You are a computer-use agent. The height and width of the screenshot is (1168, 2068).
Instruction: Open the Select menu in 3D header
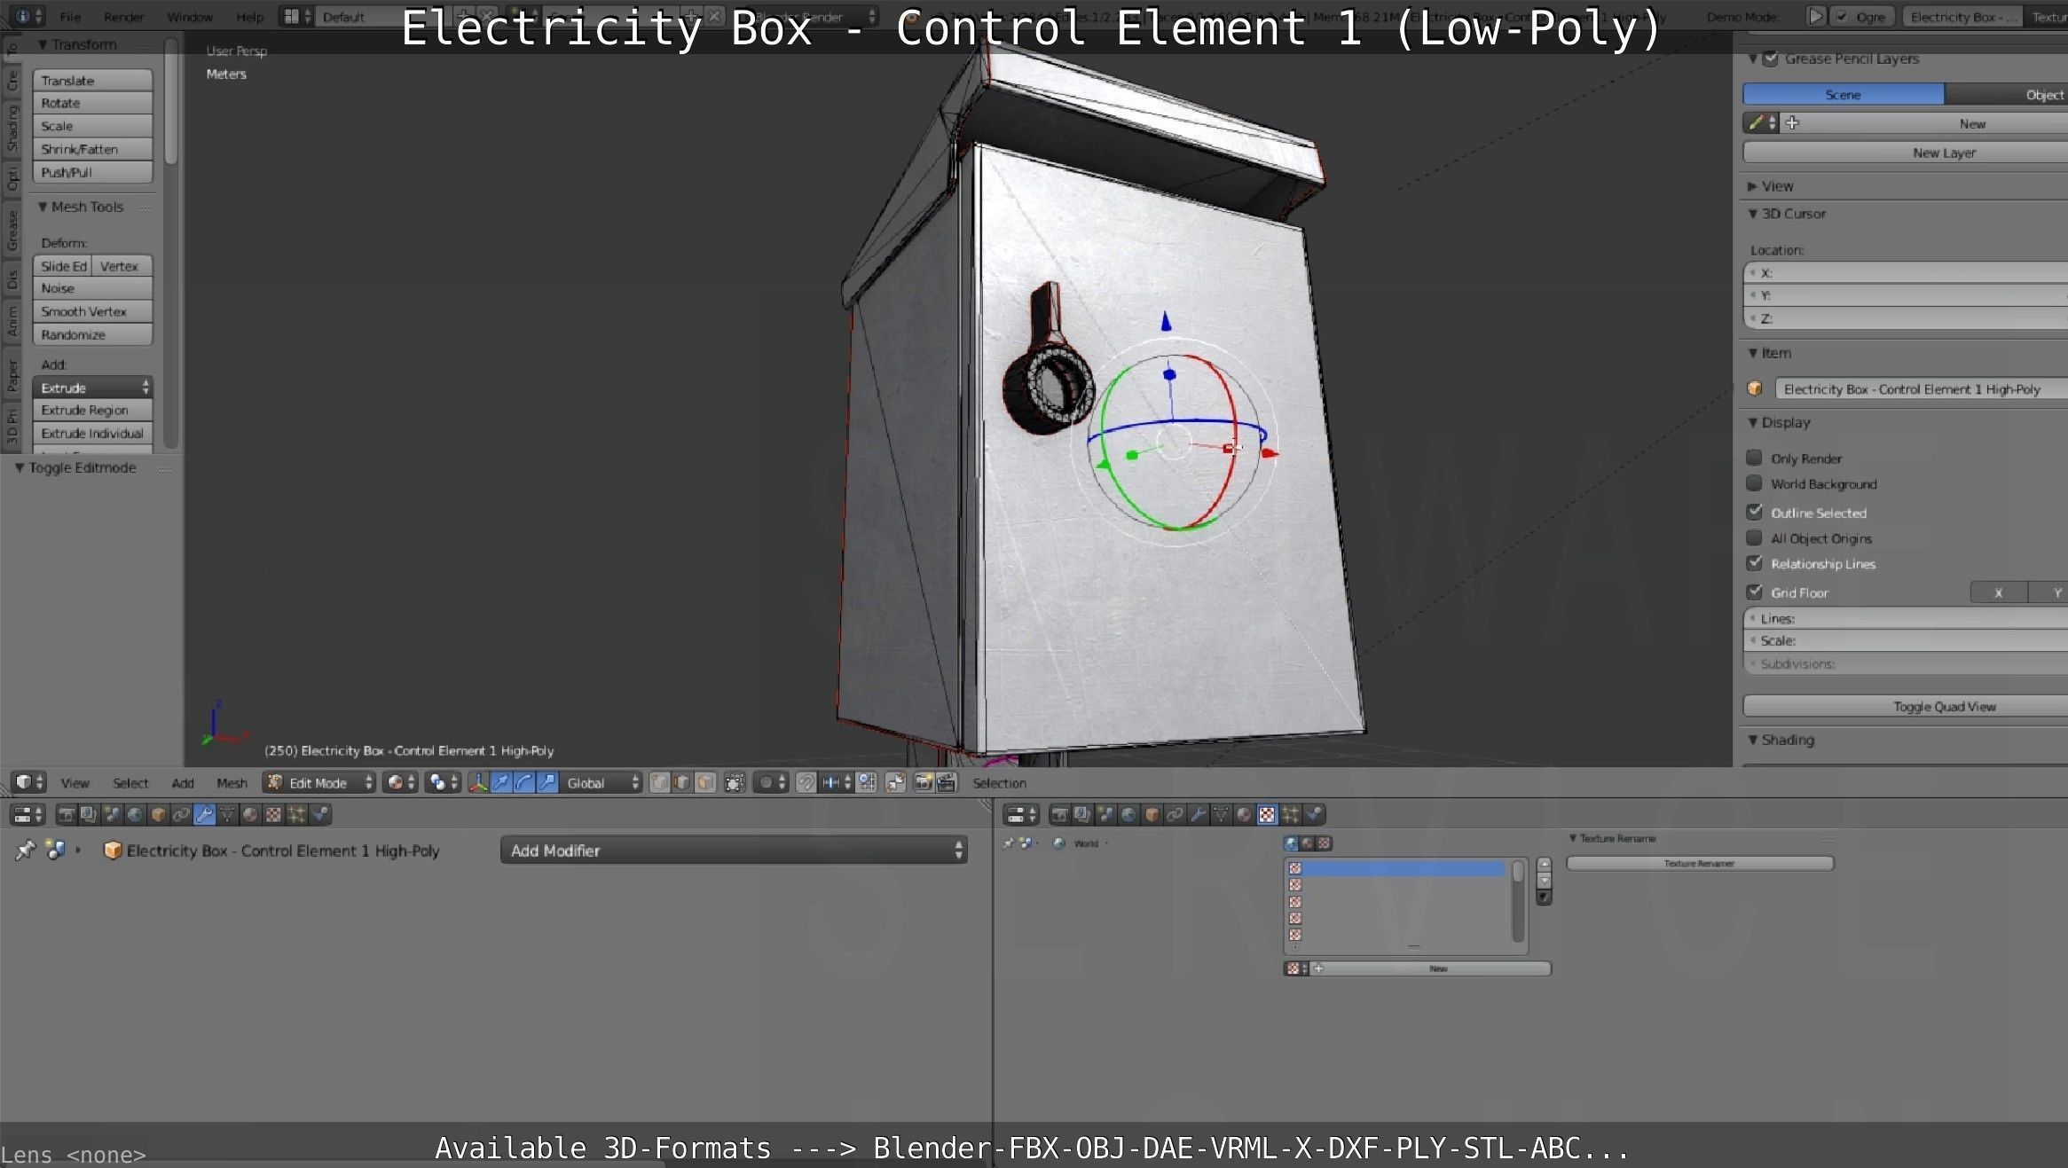pos(130,783)
